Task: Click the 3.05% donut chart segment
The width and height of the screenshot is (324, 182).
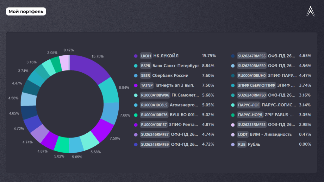Action: [56, 64]
